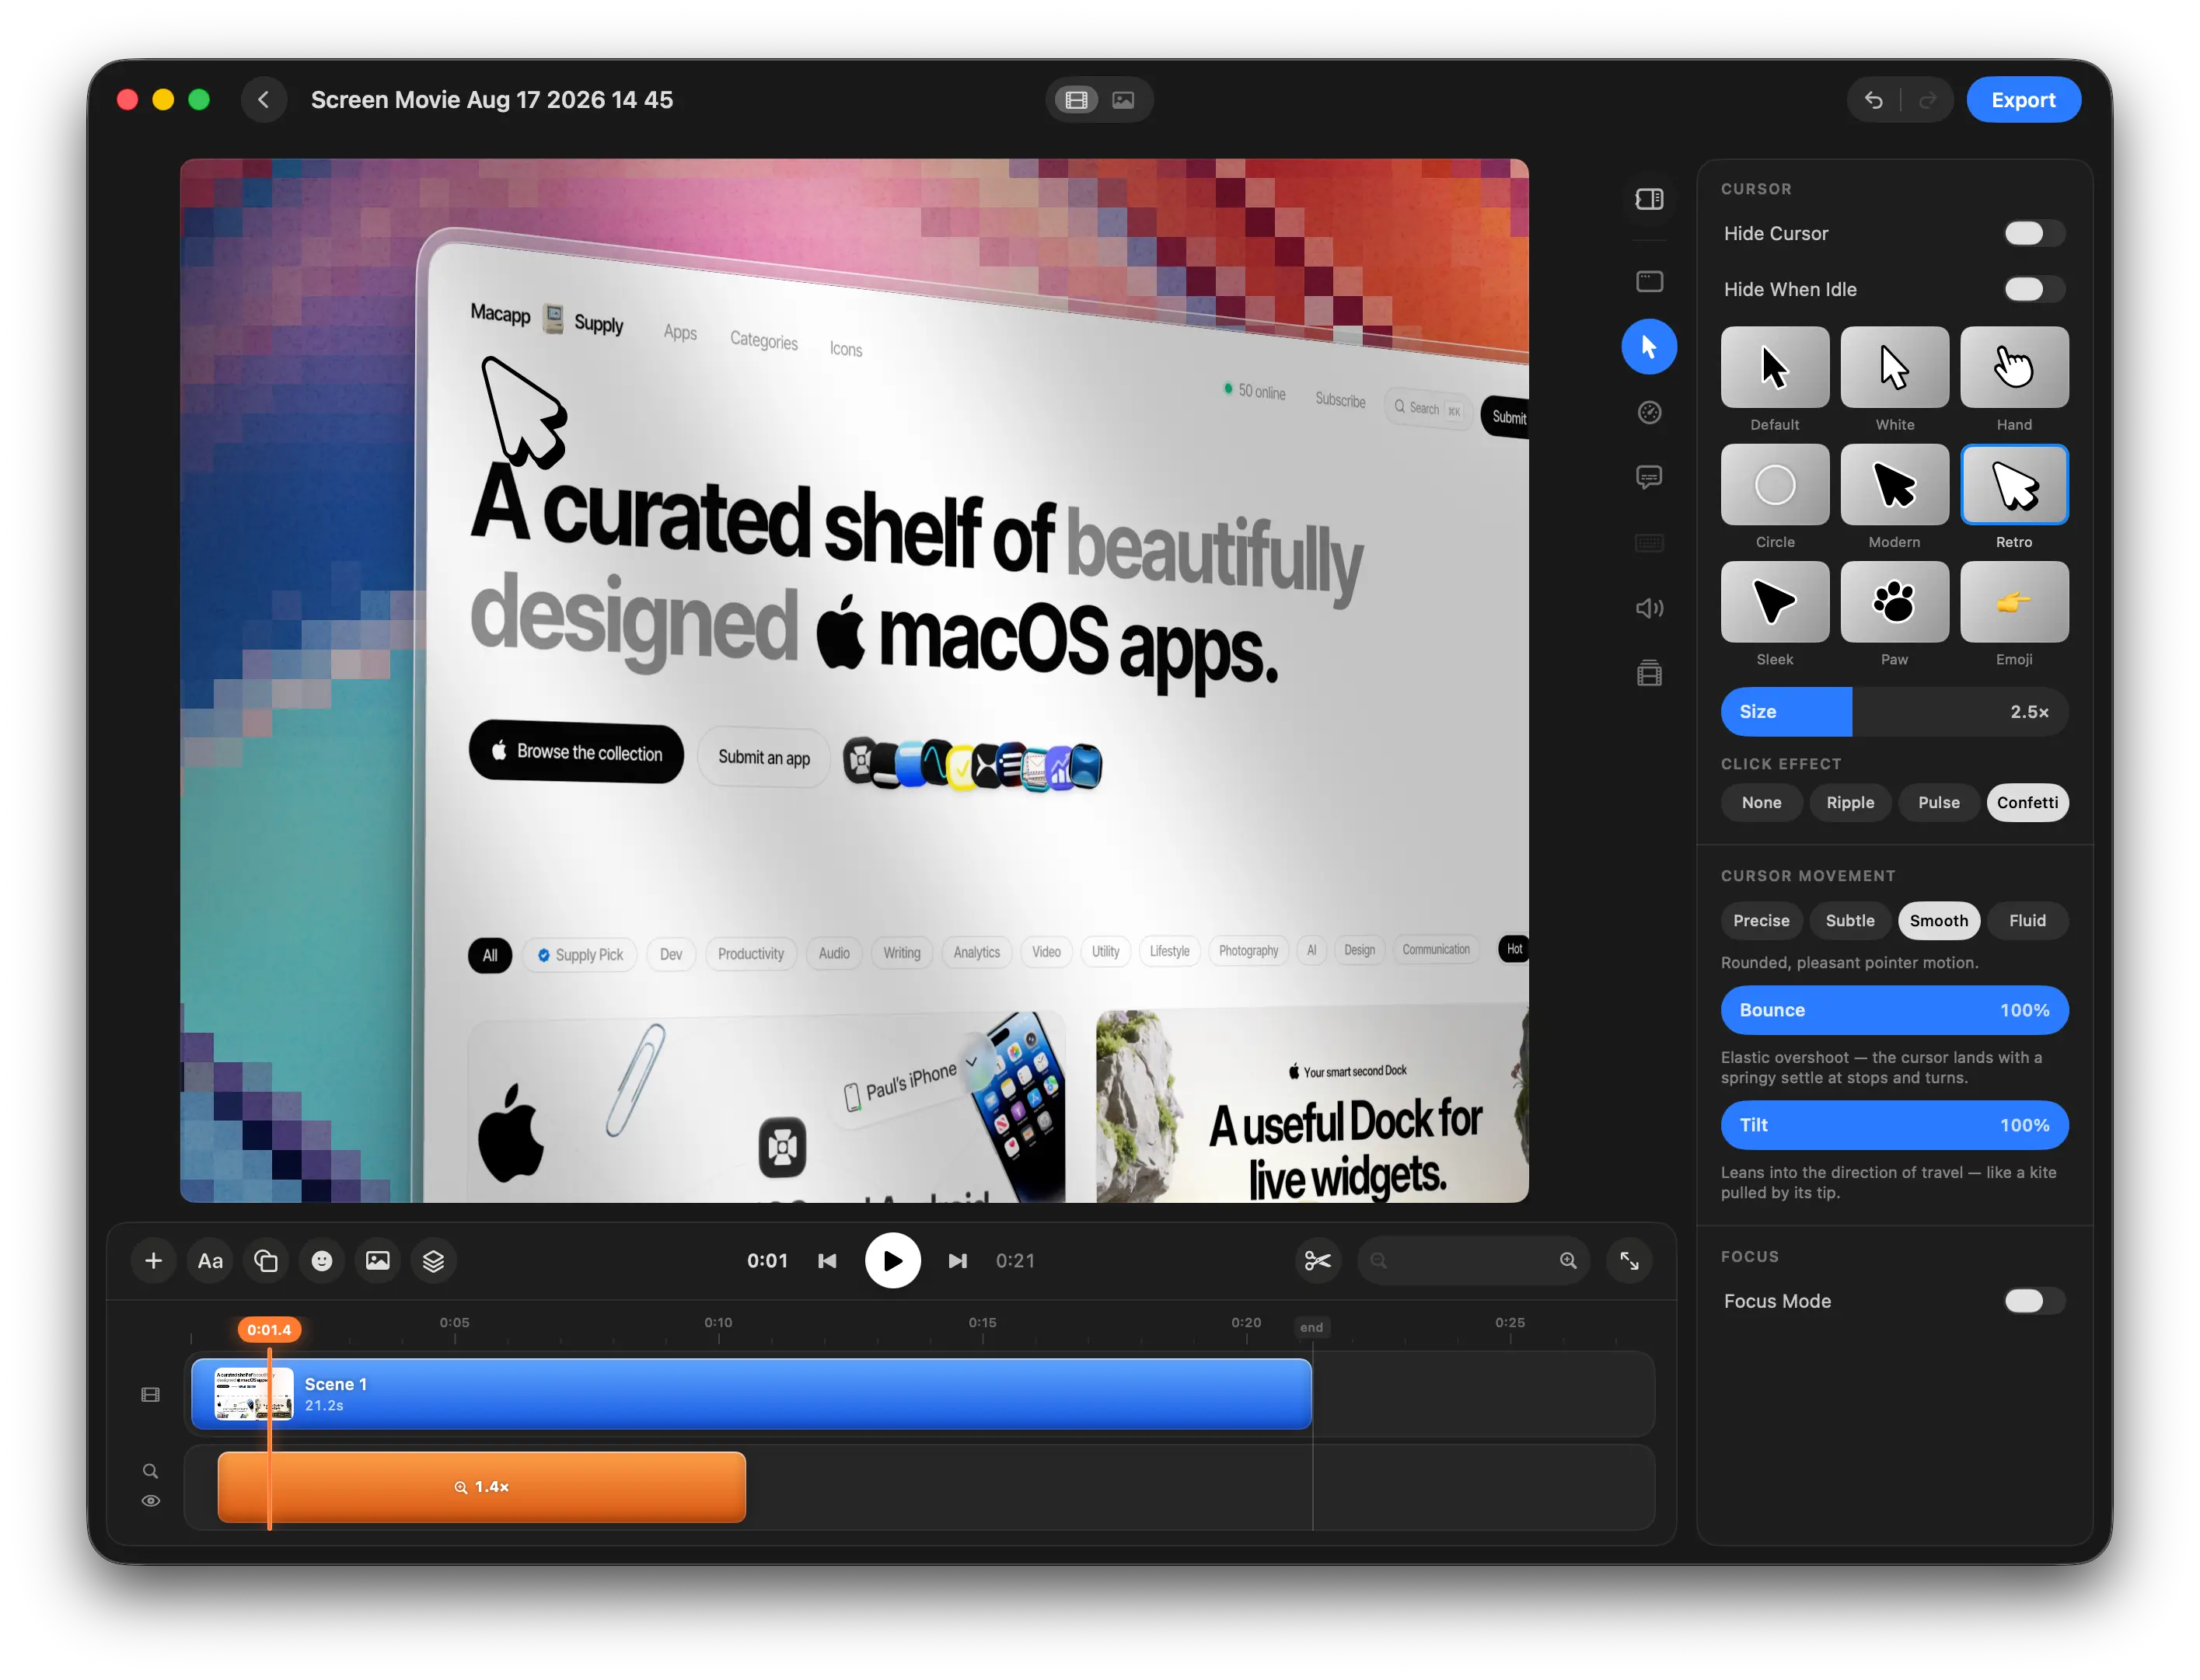This screenshot has width=2200, height=1680.
Task: Add a text overlay with Aa button
Action: (210, 1261)
